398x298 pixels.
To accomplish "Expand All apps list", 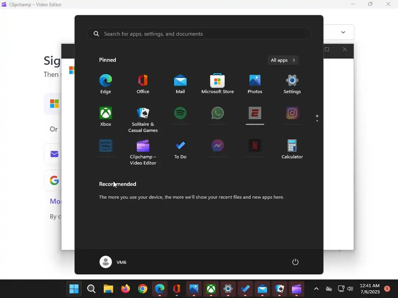I will [283, 60].
